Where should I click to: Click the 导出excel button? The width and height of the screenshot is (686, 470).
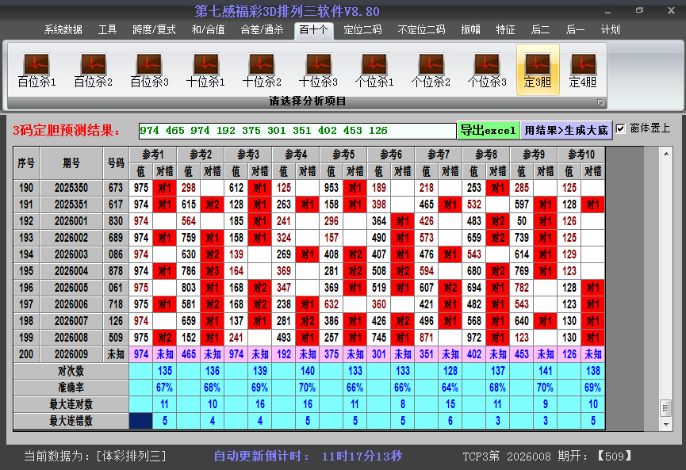tap(488, 130)
